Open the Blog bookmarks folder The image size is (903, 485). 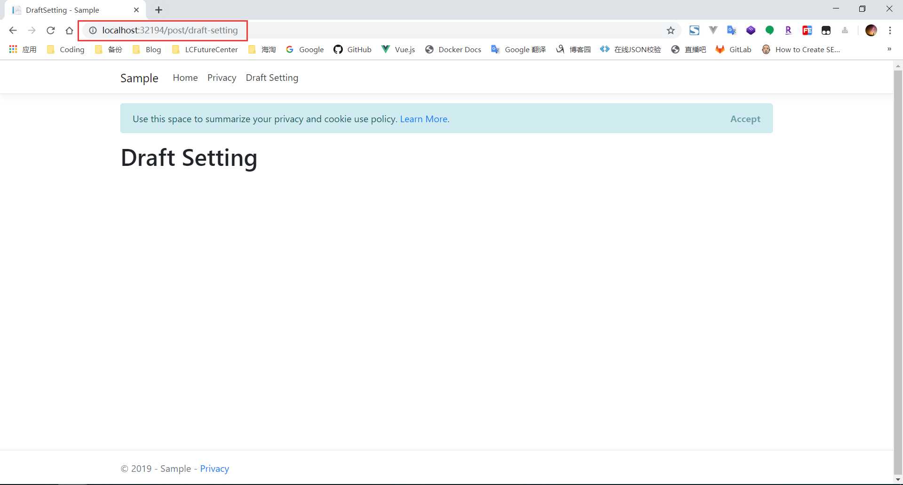pyautogui.click(x=146, y=49)
